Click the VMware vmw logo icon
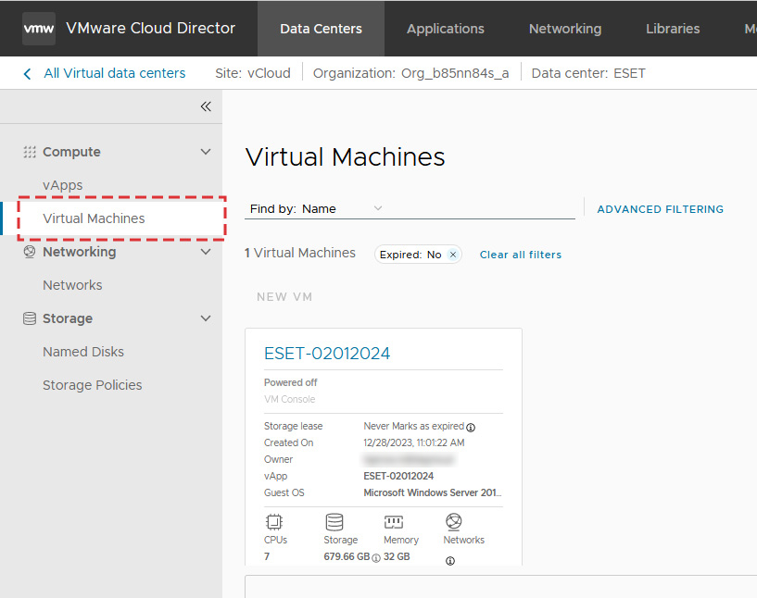Image resolution: width=757 pixels, height=598 pixels. coord(39,29)
